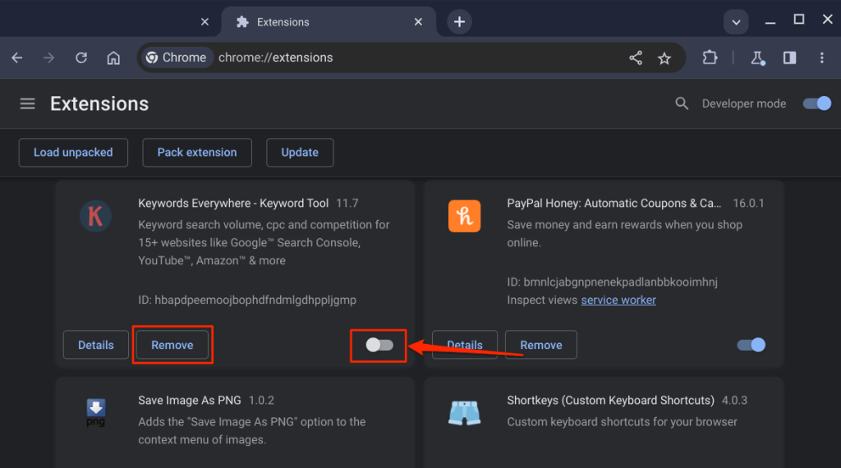Share this page via share icon
Viewport: 841px width, 468px height.
[636, 58]
